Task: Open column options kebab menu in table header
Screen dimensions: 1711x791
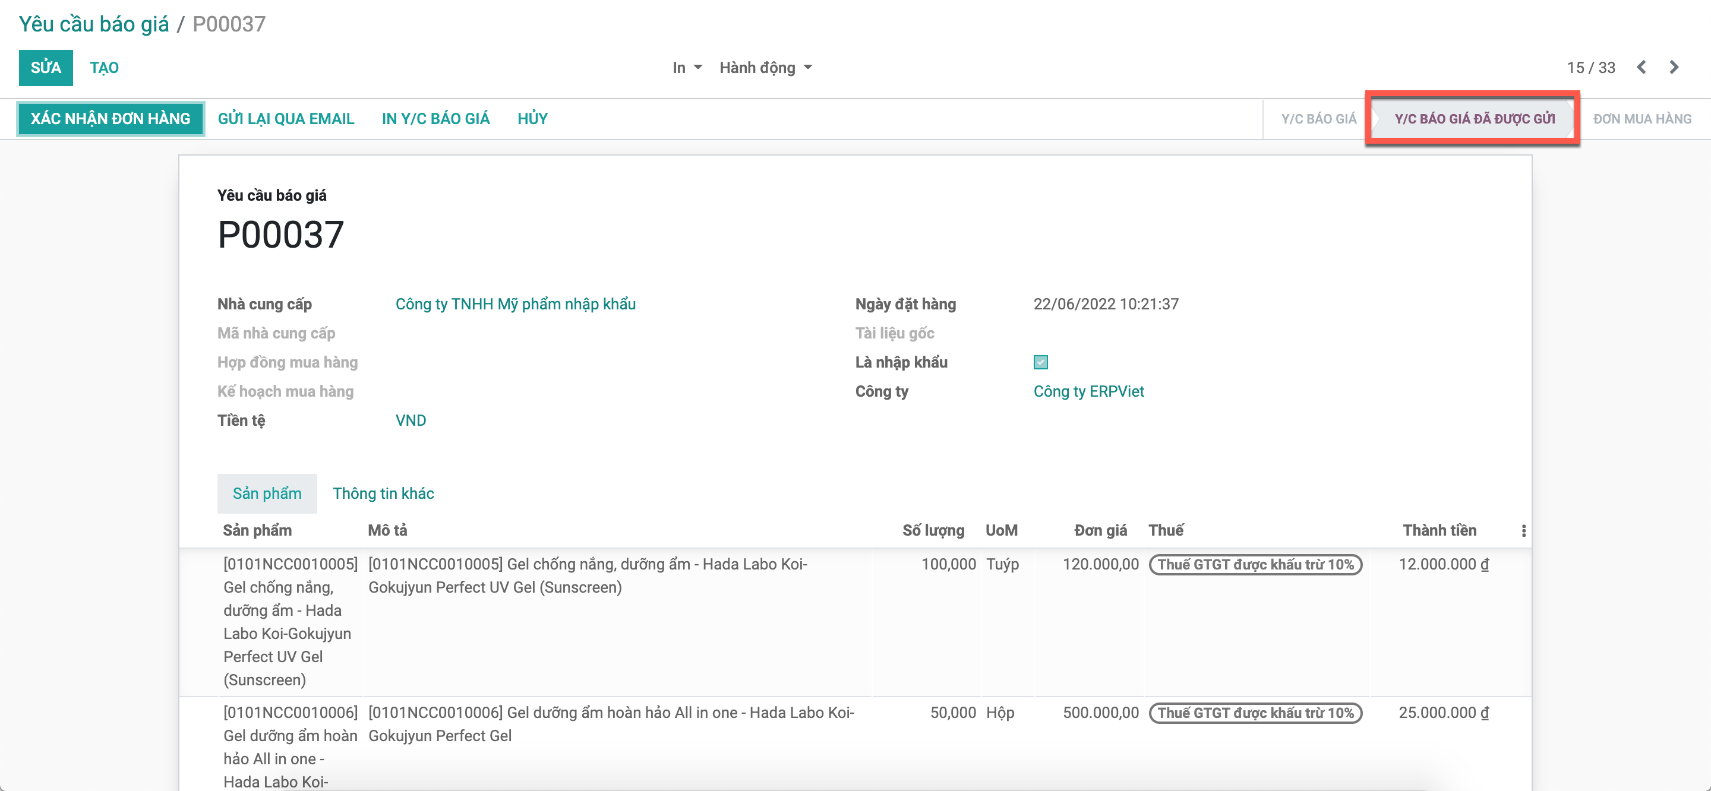Action: (1523, 530)
